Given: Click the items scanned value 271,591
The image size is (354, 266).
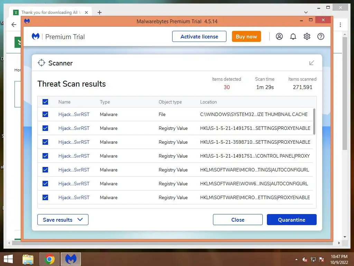Looking at the screenshot, I should coord(302,87).
